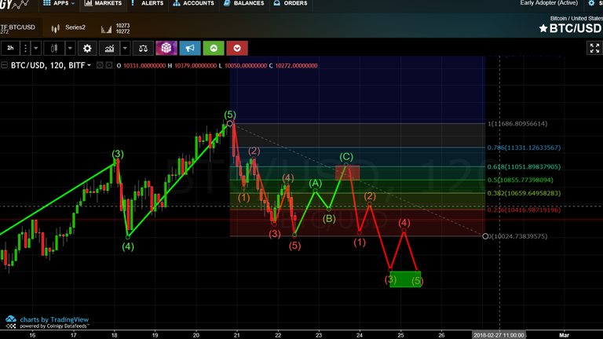Select the Series2 label
The width and height of the screenshot is (603, 339).
click(x=75, y=27)
